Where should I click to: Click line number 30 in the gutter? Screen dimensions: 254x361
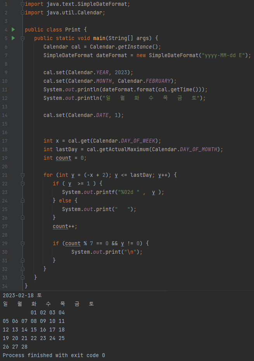5,252
